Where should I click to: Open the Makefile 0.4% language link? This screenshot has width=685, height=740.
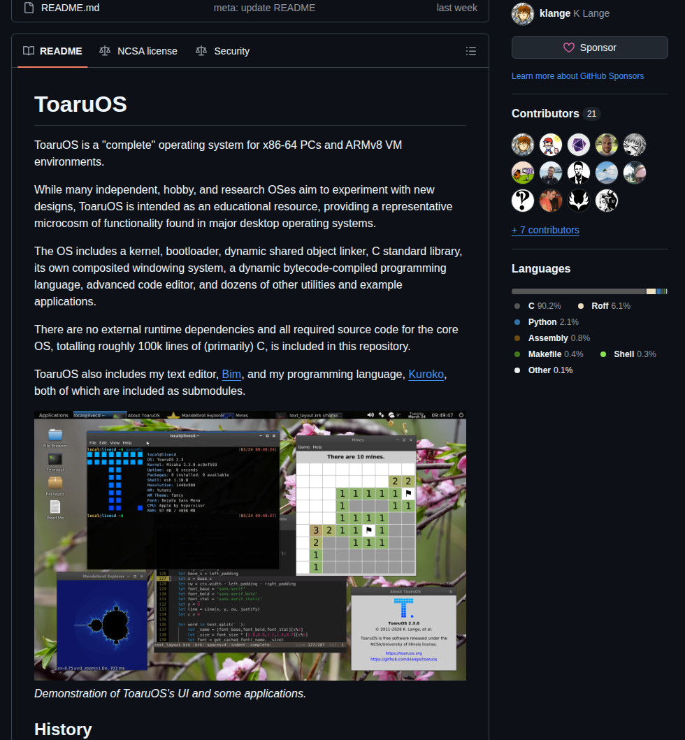click(549, 354)
